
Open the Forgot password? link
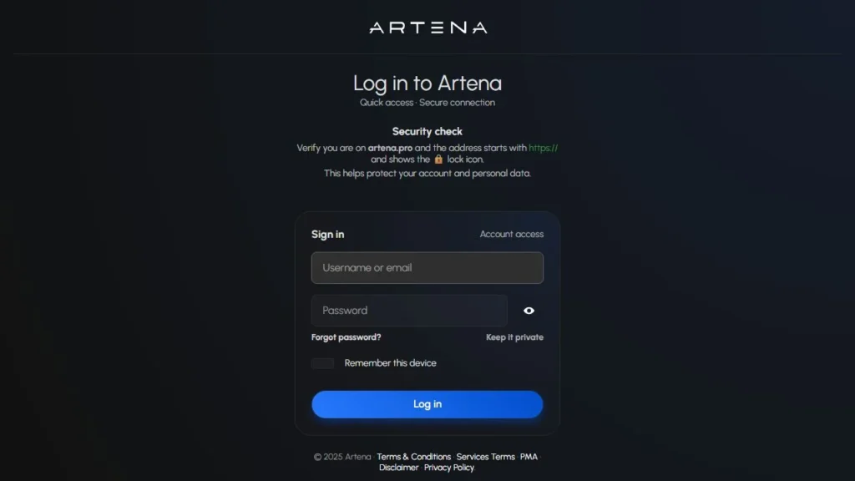point(346,337)
